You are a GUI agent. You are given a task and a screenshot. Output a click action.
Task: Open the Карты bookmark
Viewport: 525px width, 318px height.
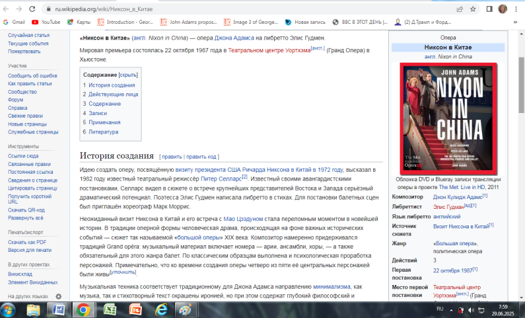click(x=79, y=22)
